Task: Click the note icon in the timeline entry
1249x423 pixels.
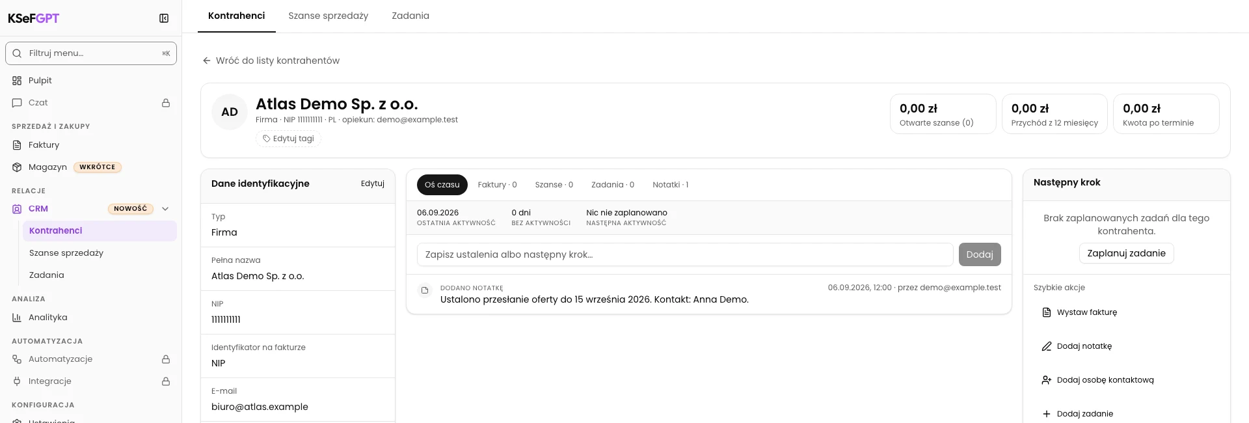Action: pos(425,290)
